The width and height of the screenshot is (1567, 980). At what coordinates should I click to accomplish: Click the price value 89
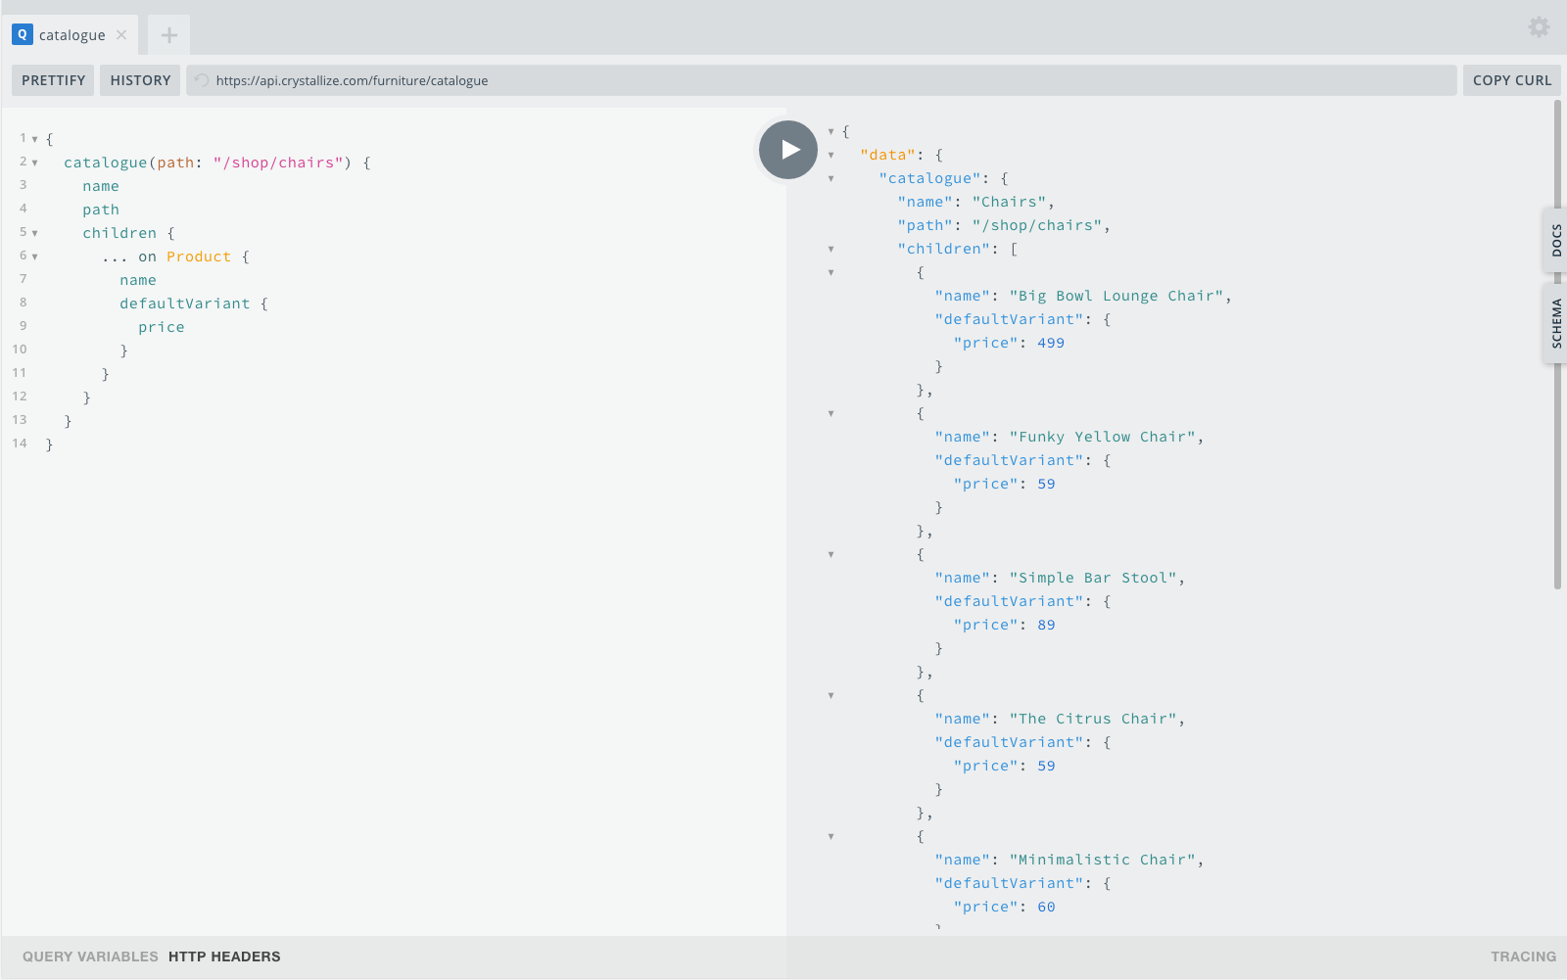click(x=1046, y=625)
